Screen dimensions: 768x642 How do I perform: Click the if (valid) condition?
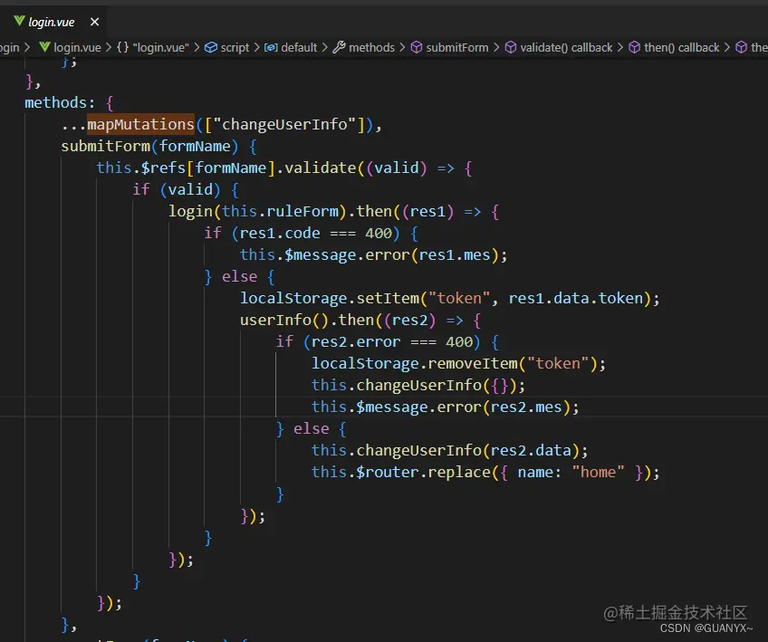click(x=177, y=189)
